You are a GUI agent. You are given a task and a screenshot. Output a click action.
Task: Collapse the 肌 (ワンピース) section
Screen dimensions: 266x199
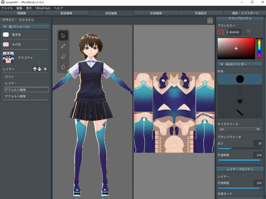pos(5,27)
